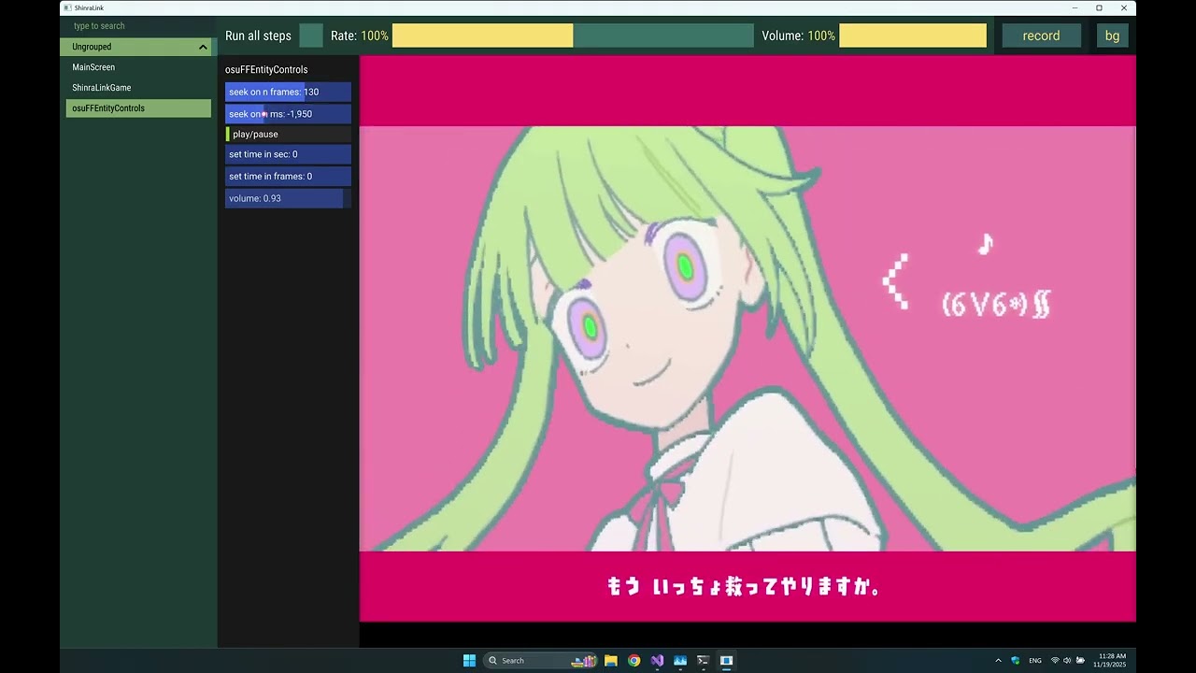1196x673 pixels.
Task: Open the Photos app in the taskbar
Action: point(680,661)
